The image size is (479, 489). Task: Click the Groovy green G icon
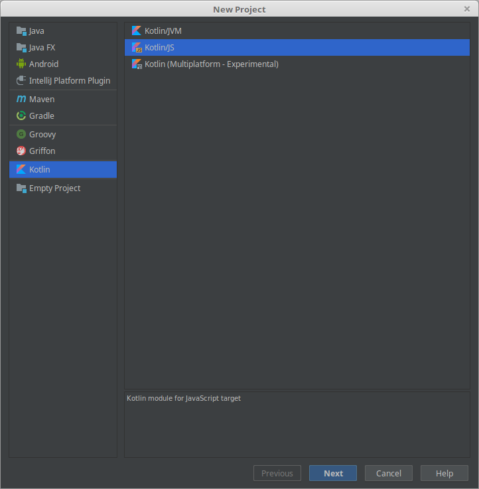(x=21, y=134)
